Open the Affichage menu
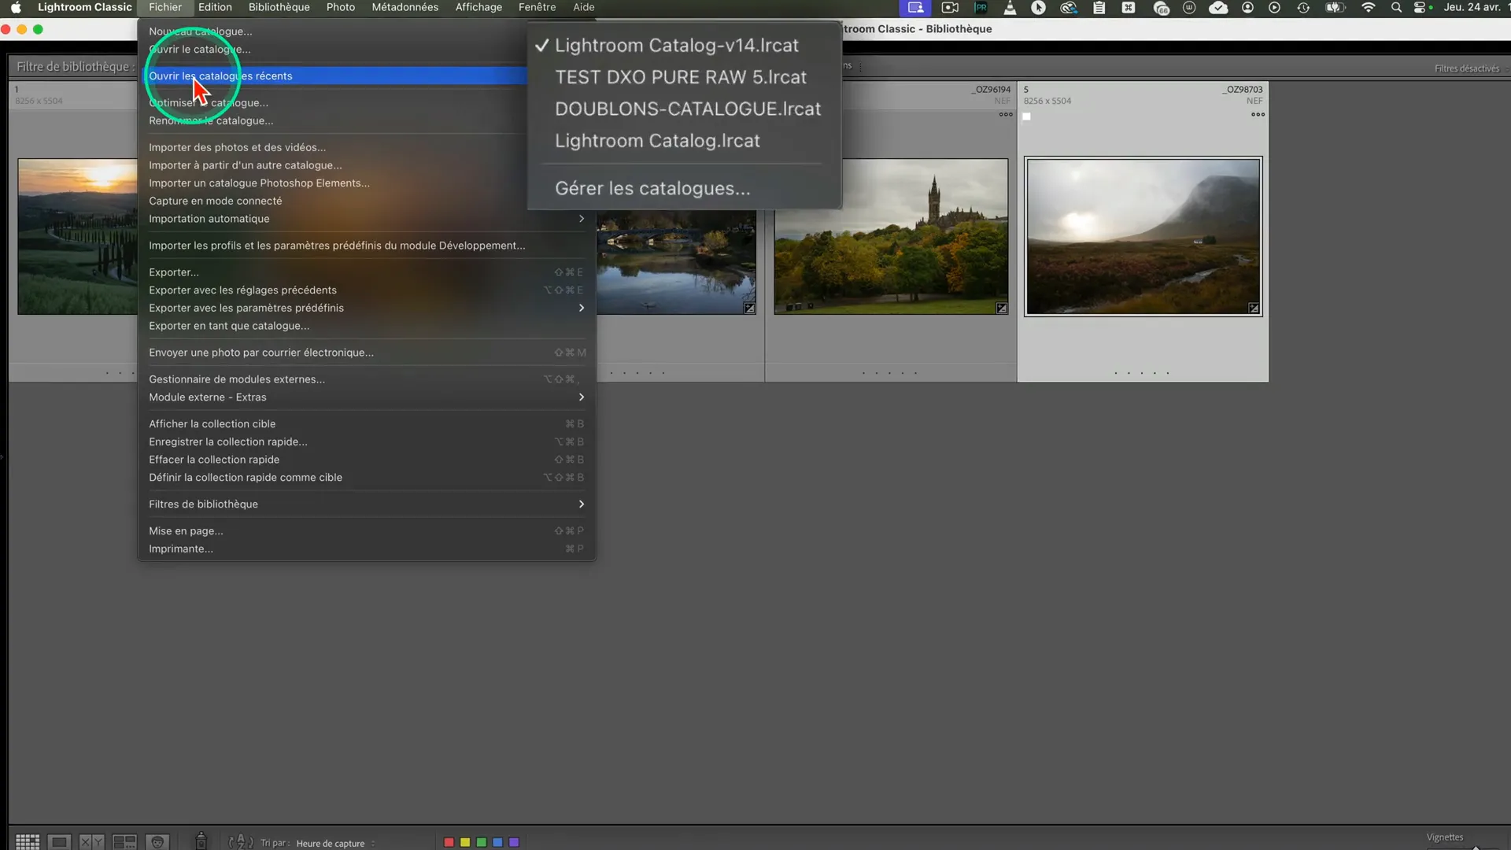Viewport: 1511px width, 850px height. [x=478, y=7]
